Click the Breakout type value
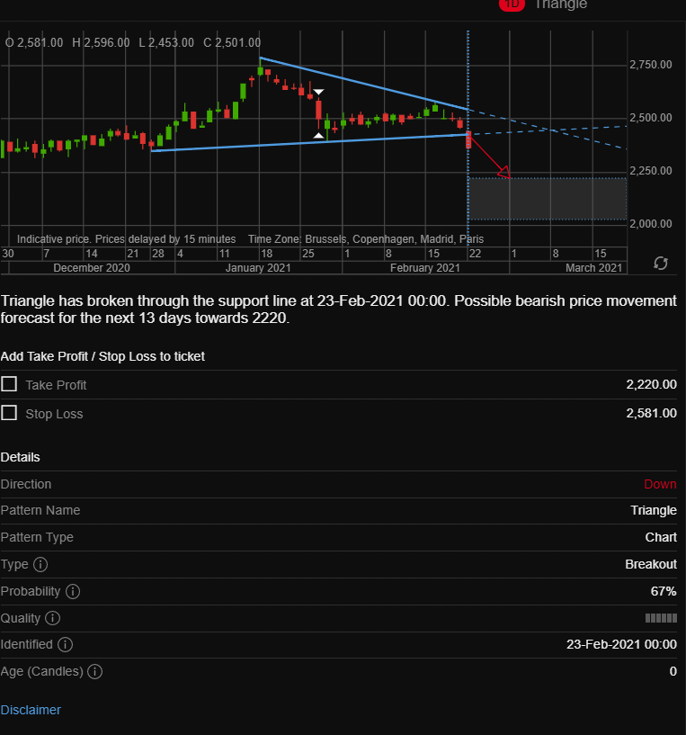The image size is (686, 735). (651, 564)
